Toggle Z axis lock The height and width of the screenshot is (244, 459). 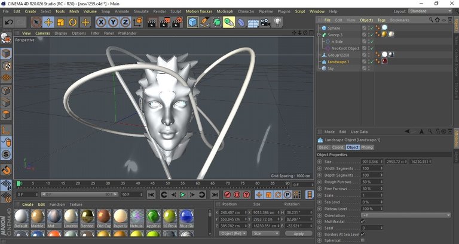pyautogui.click(x=125, y=22)
